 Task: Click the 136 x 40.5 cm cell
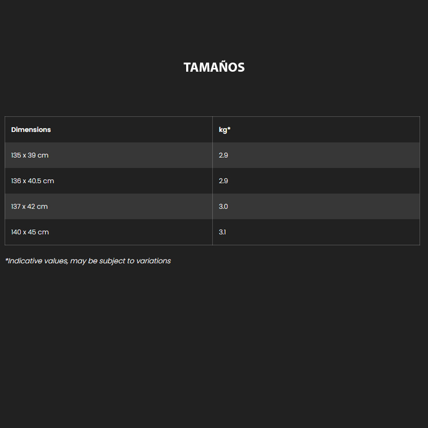pyautogui.click(x=109, y=181)
